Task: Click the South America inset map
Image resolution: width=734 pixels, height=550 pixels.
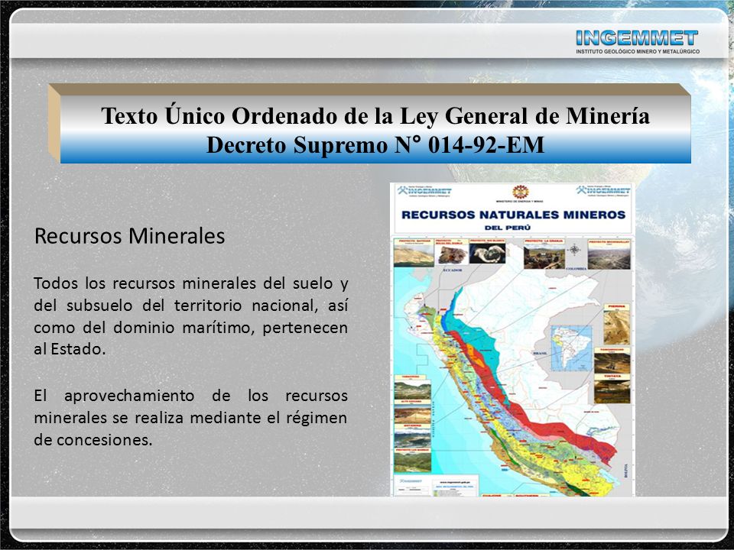Action: tap(571, 348)
